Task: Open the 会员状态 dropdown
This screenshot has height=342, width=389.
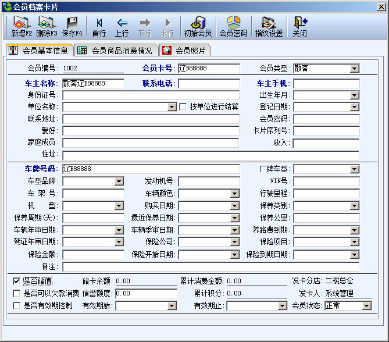Action: (x=367, y=306)
